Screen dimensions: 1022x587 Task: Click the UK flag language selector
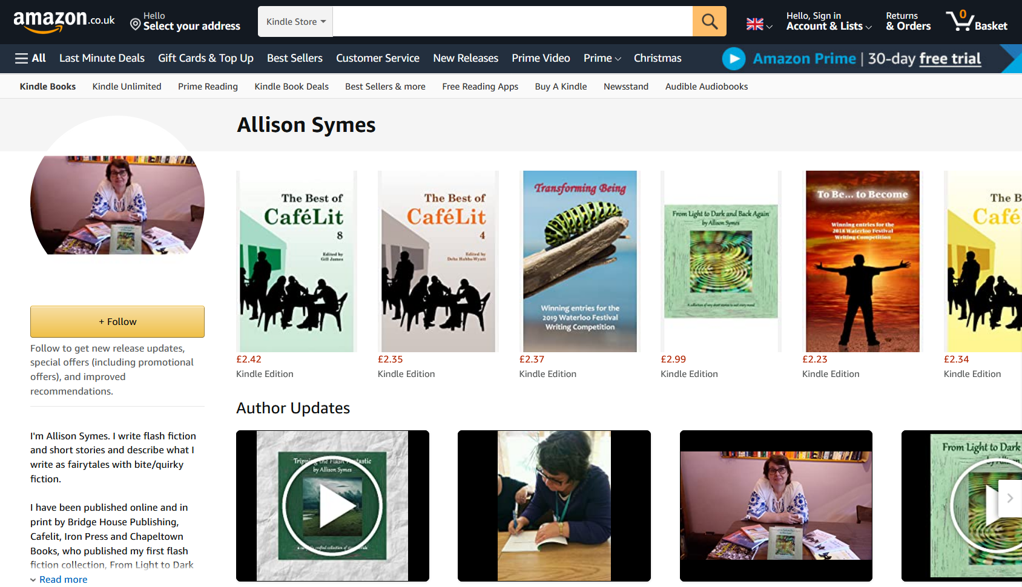pos(759,24)
